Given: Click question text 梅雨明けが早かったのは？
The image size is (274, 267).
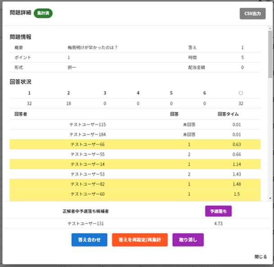Looking at the screenshot, I should pos(92,47).
